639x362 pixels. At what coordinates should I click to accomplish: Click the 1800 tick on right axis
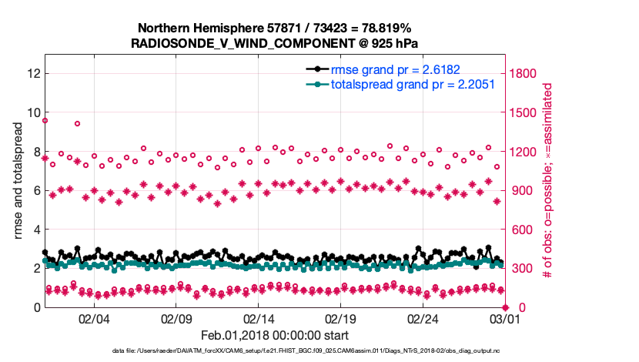click(x=522, y=73)
